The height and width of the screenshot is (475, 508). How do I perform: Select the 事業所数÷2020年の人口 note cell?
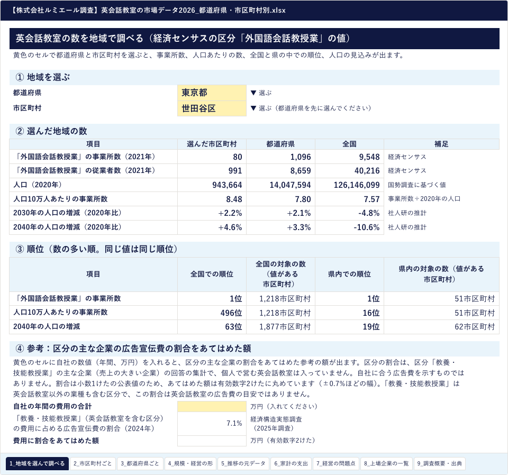tap(441, 199)
